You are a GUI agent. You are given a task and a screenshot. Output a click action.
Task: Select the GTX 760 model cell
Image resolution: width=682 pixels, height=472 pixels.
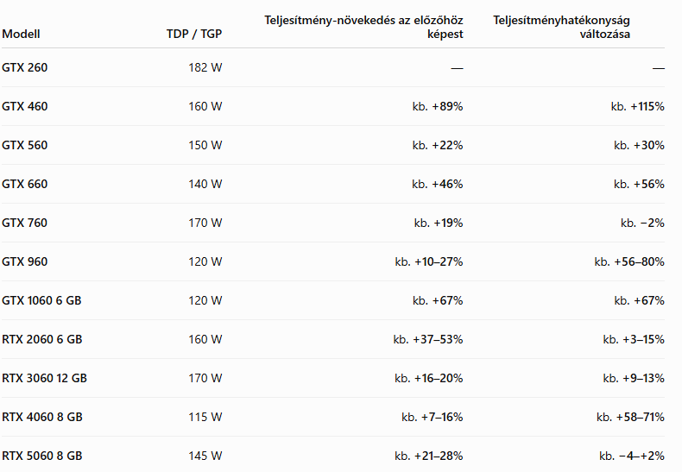(25, 223)
